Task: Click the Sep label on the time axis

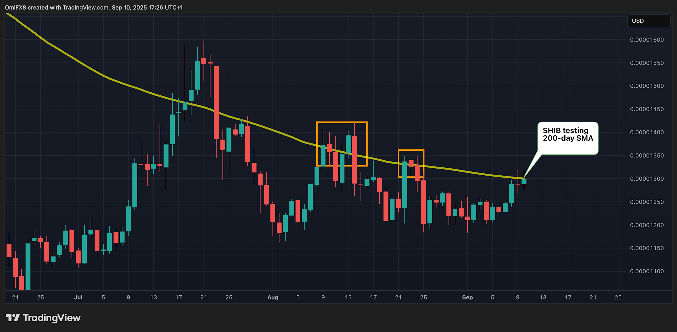Action: click(x=468, y=297)
